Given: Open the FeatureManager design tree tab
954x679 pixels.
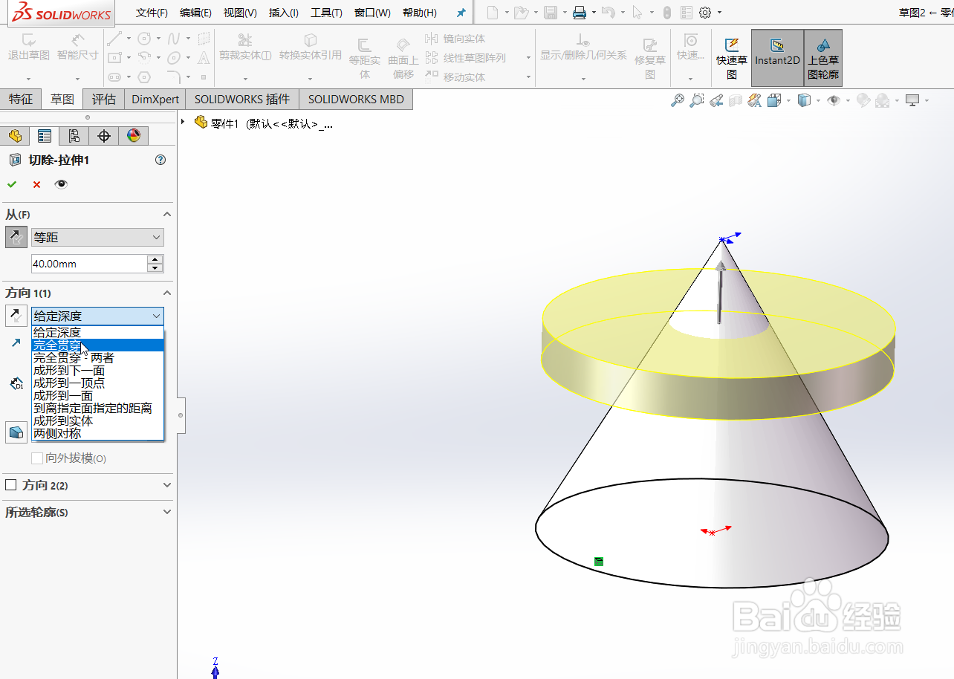Looking at the screenshot, I should (x=15, y=135).
